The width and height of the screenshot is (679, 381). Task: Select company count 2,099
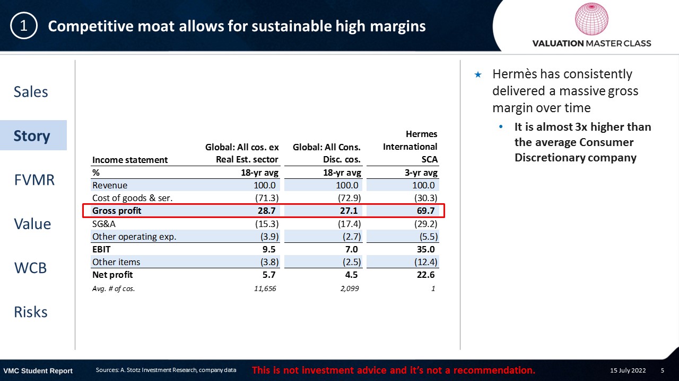[x=349, y=289]
